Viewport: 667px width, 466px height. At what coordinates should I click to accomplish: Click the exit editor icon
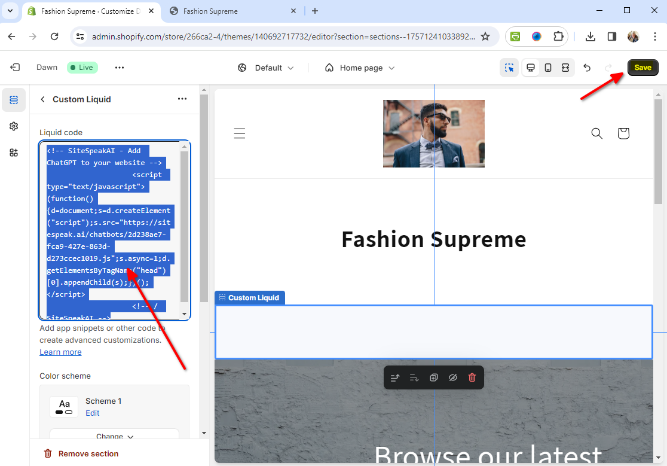[x=15, y=68]
